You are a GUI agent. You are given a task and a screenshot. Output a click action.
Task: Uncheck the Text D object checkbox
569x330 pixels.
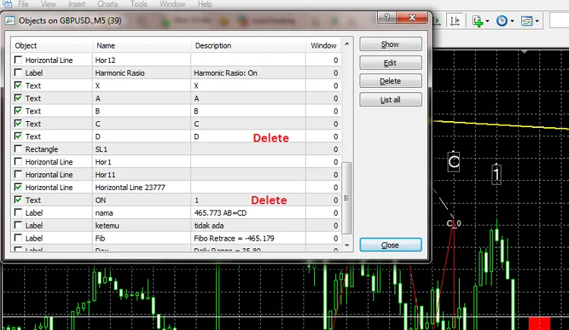[x=20, y=136]
